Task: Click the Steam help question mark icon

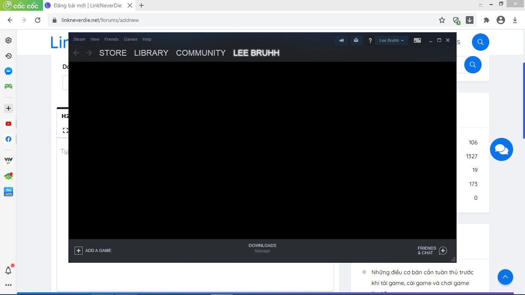Action: pos(370,40)
